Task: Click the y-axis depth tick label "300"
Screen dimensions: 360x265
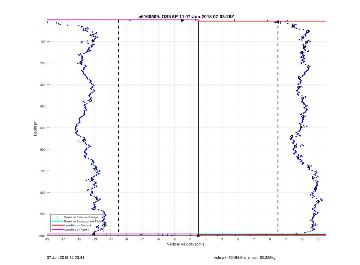Action: point(43,85)
